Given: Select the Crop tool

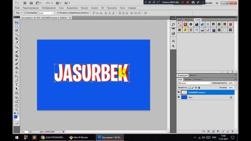Looking at the screenshot, I should pyautogui.click(x=16, y=38).
